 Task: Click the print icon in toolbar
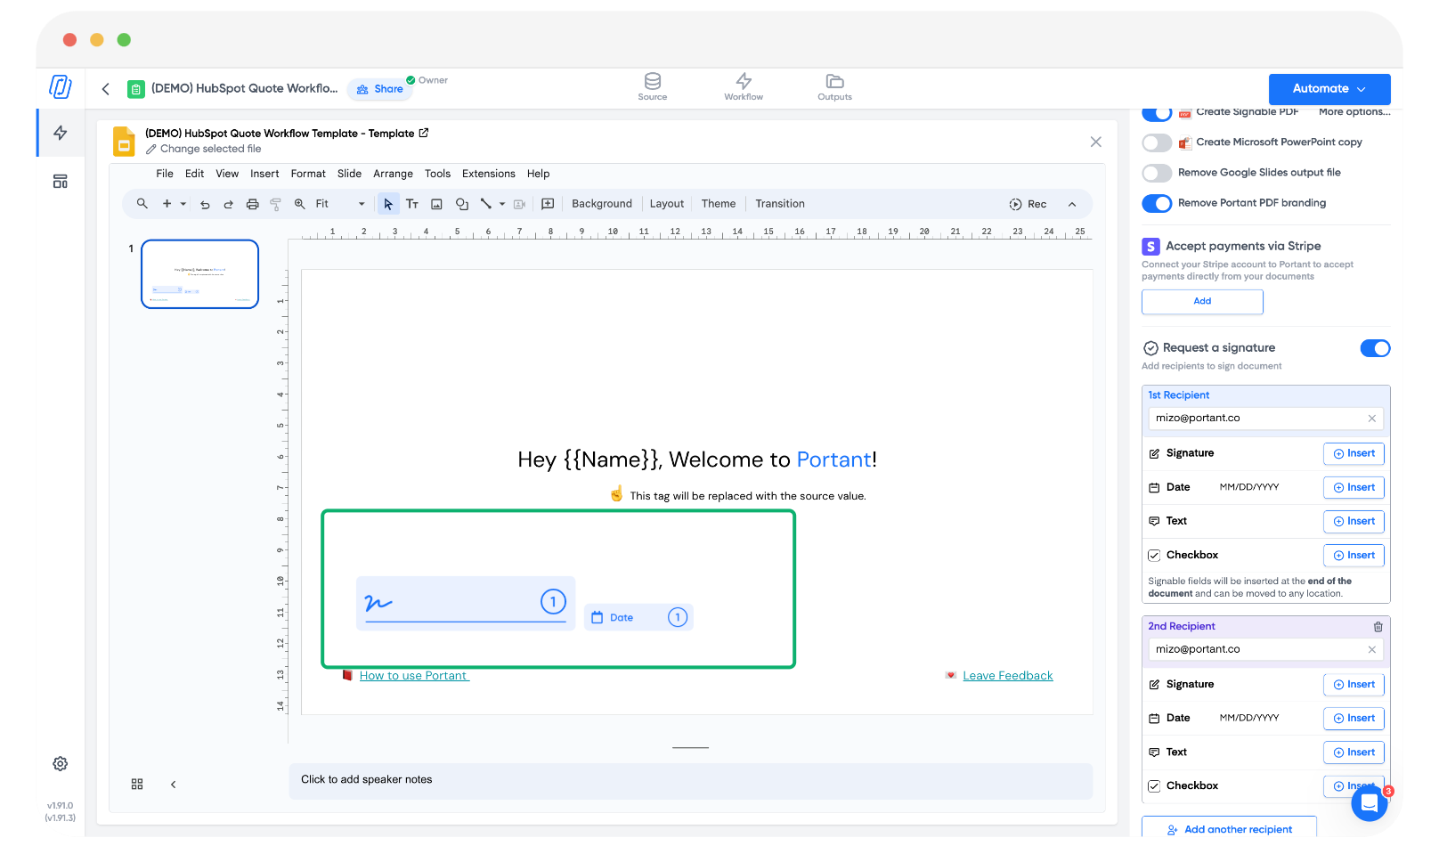tap(252, 204)
